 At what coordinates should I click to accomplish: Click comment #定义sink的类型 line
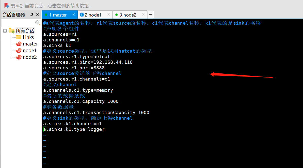click(x=88, y=118)
